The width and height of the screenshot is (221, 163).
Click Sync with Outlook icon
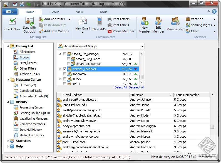[29, 21]
